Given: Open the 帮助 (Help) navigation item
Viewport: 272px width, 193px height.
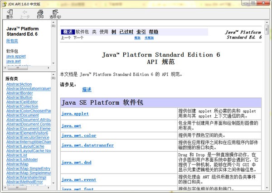Looking at the screenshot, I should [x=153, y=32].
